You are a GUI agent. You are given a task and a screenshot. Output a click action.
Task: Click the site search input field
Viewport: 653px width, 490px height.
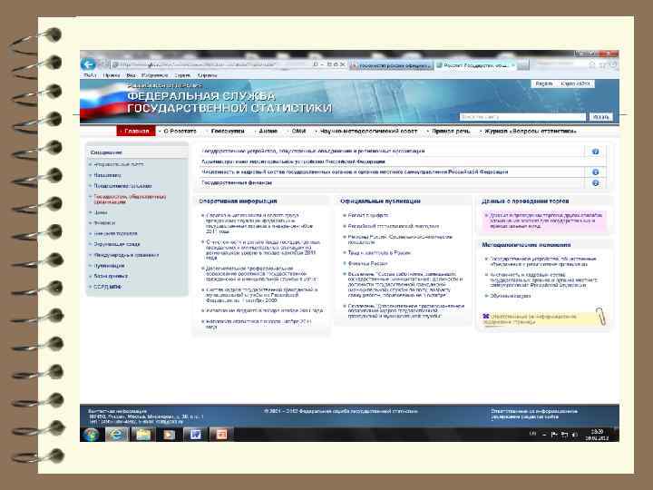pos(522,117)
